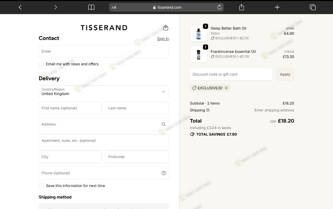Viewport: 333px width, 209px height.
Task: Focus the Postcode input field
Action: coord(137,157)
